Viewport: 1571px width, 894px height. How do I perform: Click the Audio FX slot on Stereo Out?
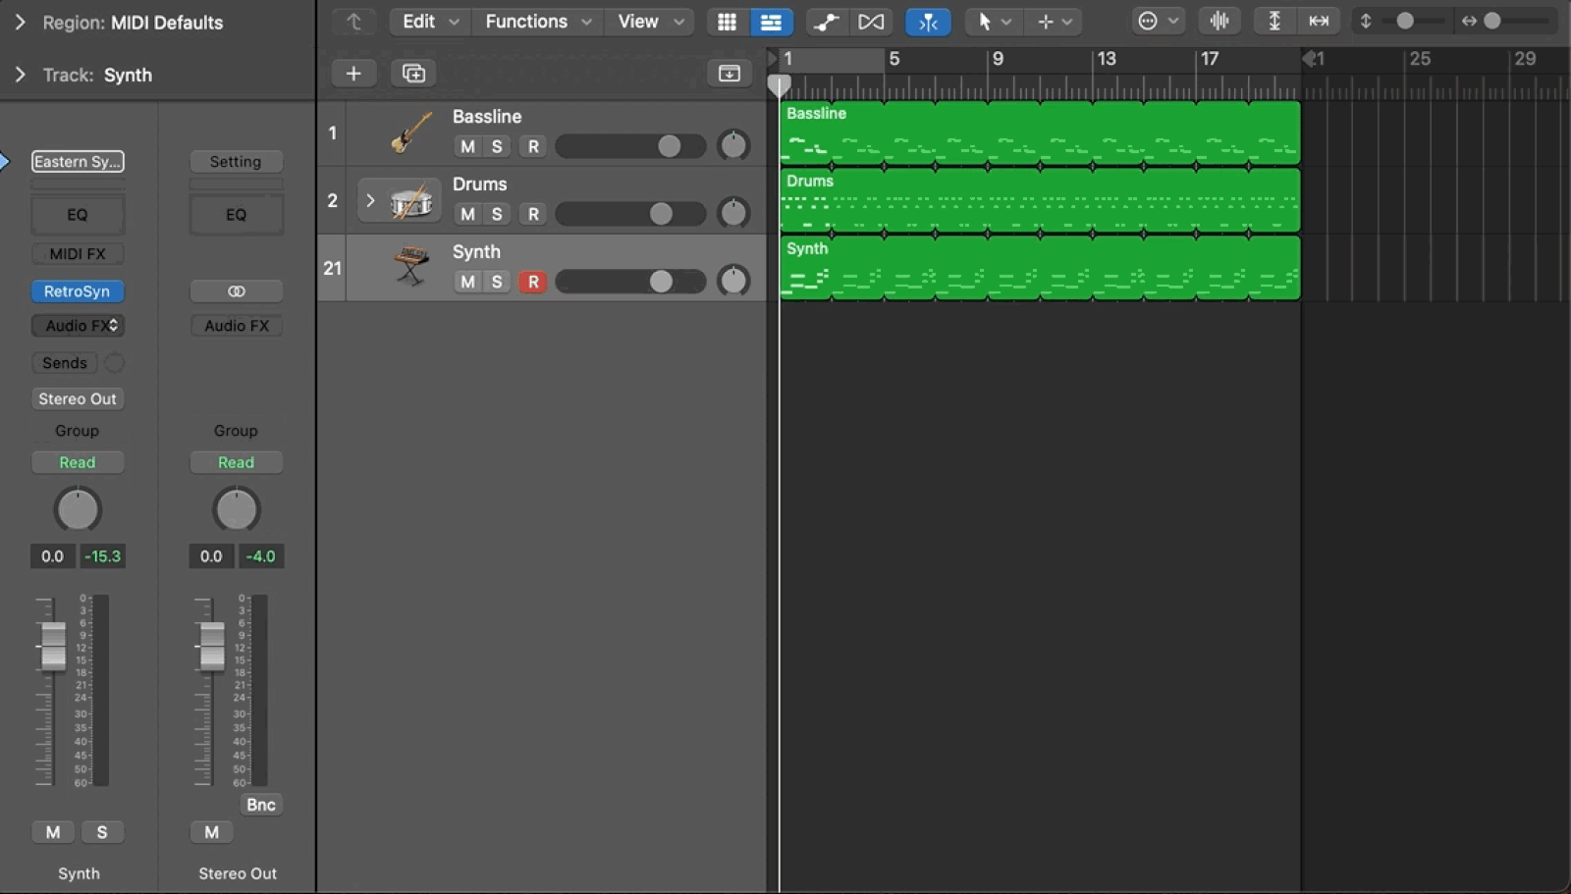point(237,326)
